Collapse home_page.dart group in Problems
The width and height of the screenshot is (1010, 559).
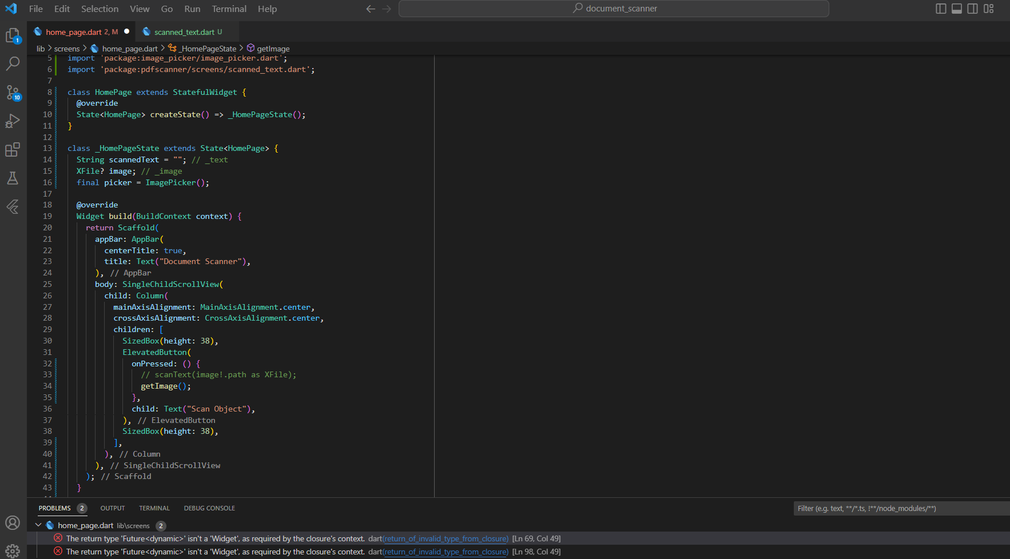[x=38, y=525]
